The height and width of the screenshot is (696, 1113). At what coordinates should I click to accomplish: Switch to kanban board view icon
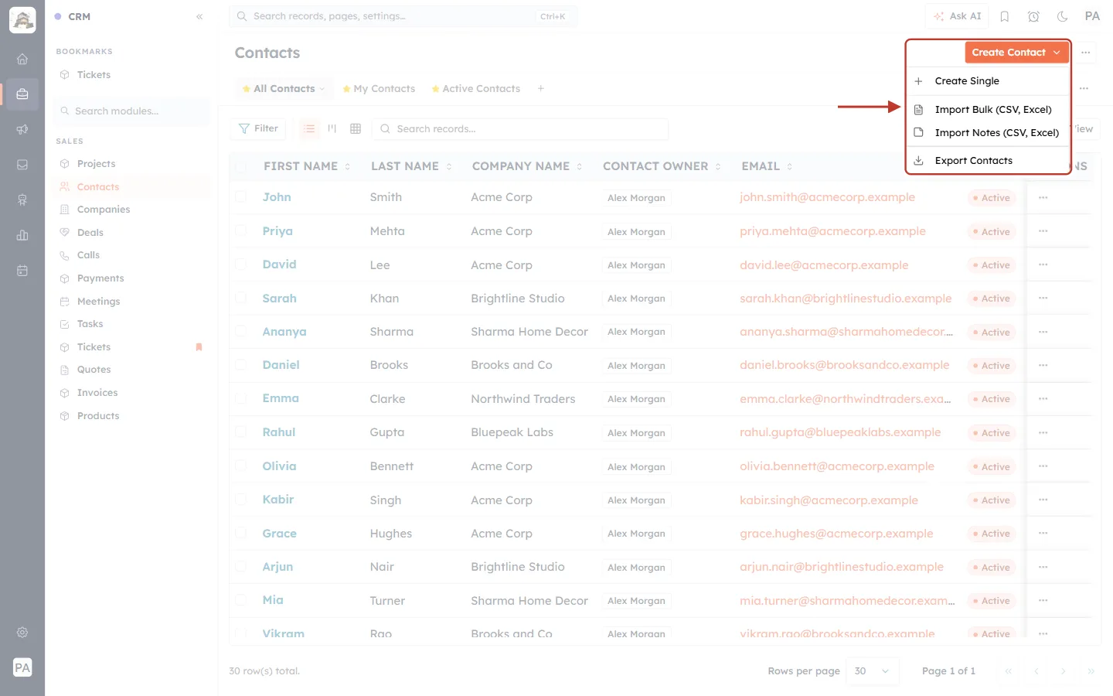click(332, 128)
